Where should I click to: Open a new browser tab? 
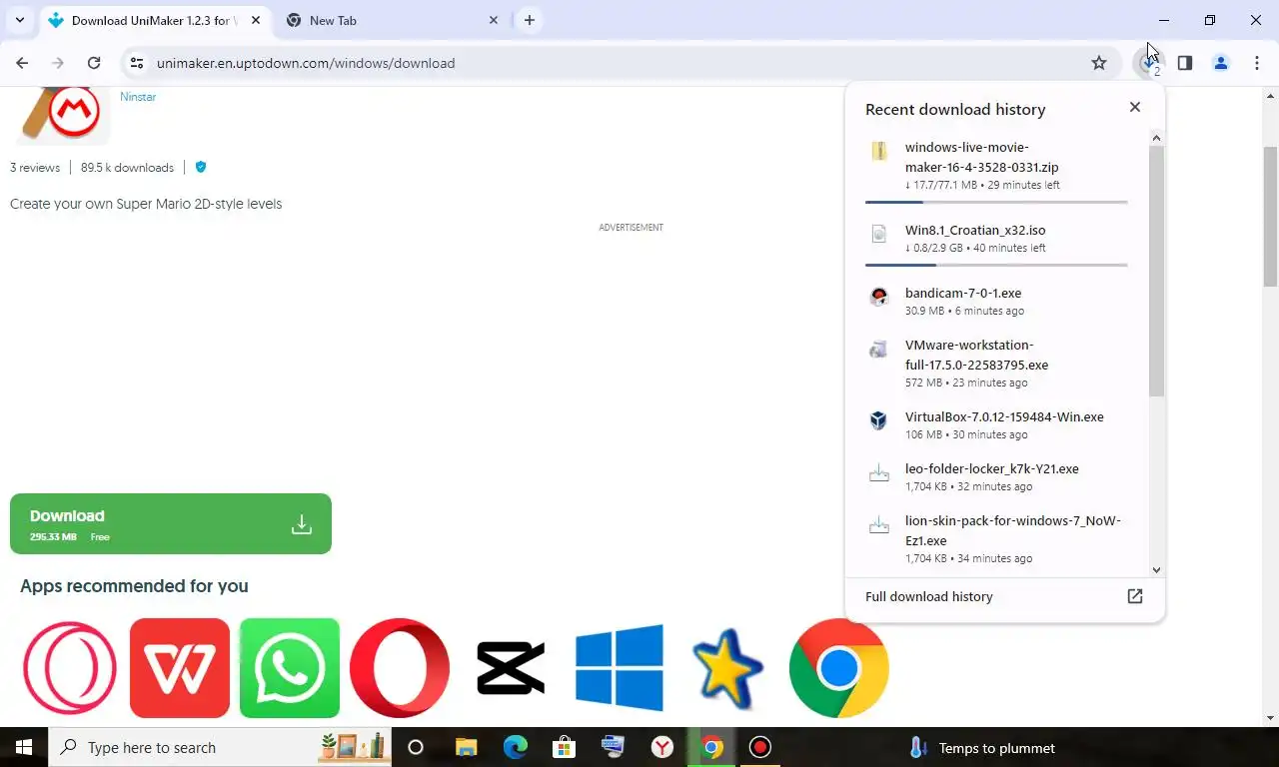530,20
